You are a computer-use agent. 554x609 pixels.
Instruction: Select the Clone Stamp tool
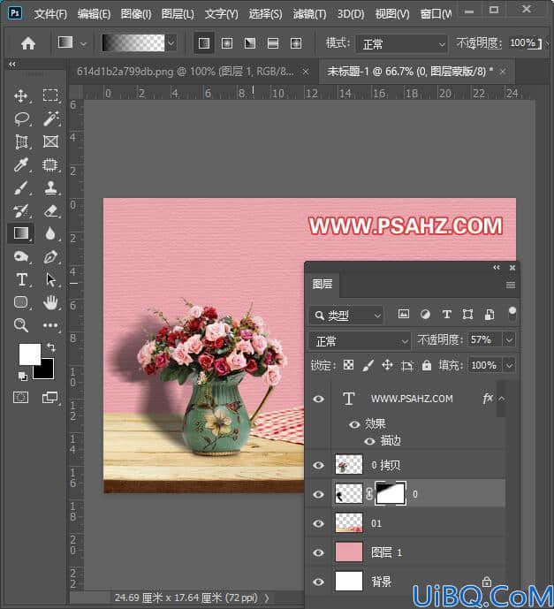(51, 188)
